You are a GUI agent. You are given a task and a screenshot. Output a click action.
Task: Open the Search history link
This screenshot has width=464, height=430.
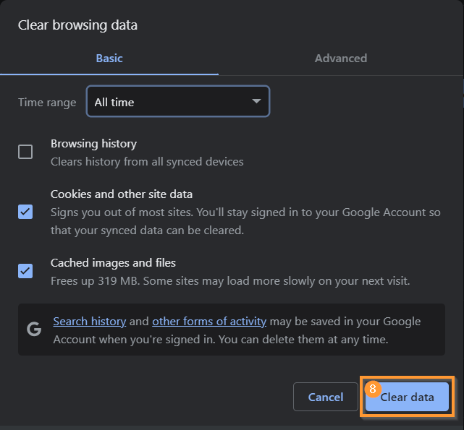[x=90, y=322]
